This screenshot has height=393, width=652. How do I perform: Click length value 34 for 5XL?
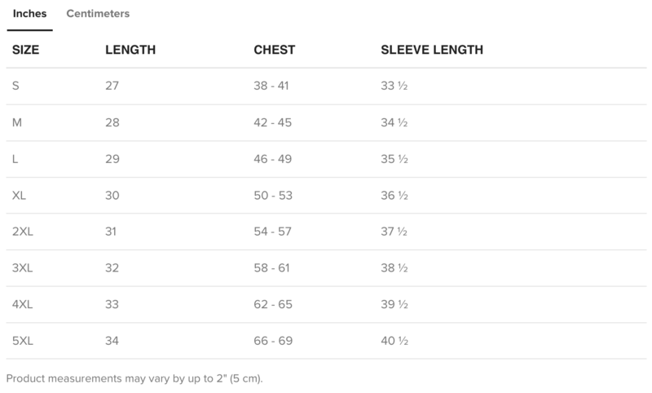(112, 341)
